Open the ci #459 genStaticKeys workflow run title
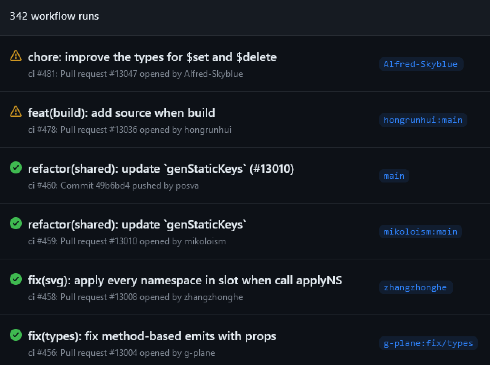 [137, 224]
